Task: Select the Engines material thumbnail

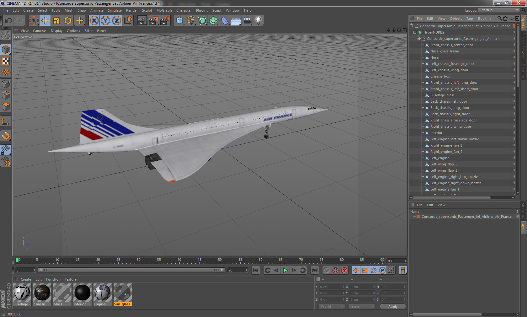Action: click(102, 294)
